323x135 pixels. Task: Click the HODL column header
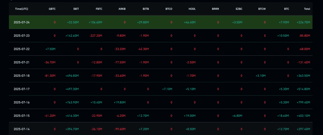(192, 9)
